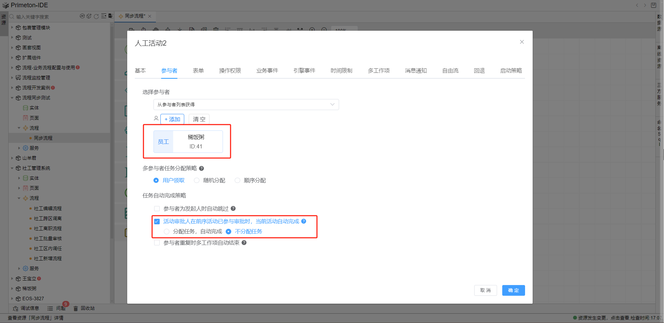Viewport: 664px width, 323px height.
Task: Select the 随机分配 radio button
Action: 197,180
